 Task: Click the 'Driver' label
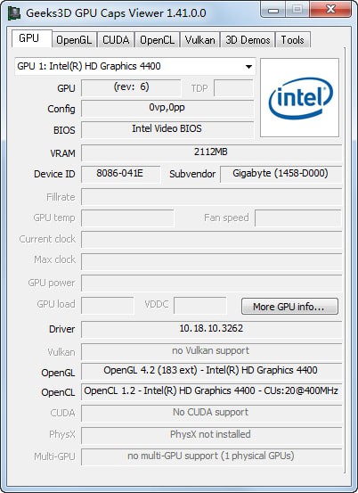[x=61, y=329]
